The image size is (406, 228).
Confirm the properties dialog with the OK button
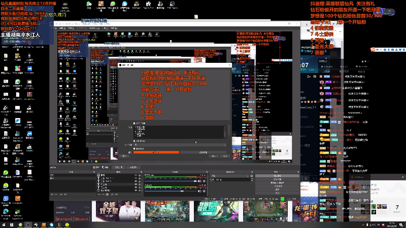(214, 156)
